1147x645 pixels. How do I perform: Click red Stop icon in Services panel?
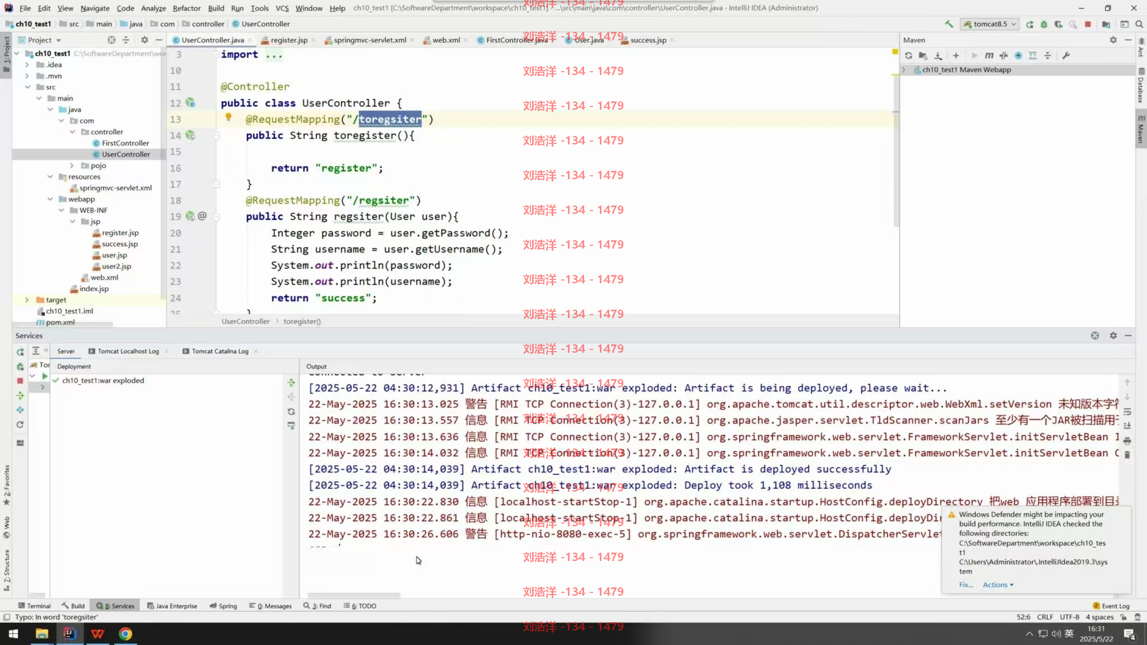pyautogui.click(x=20, y=381)
